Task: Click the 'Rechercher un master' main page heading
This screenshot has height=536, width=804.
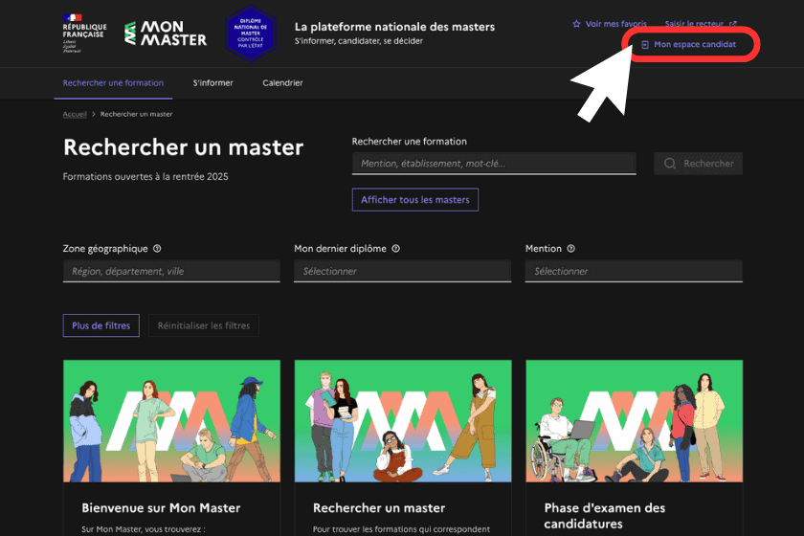Action: 184,147
